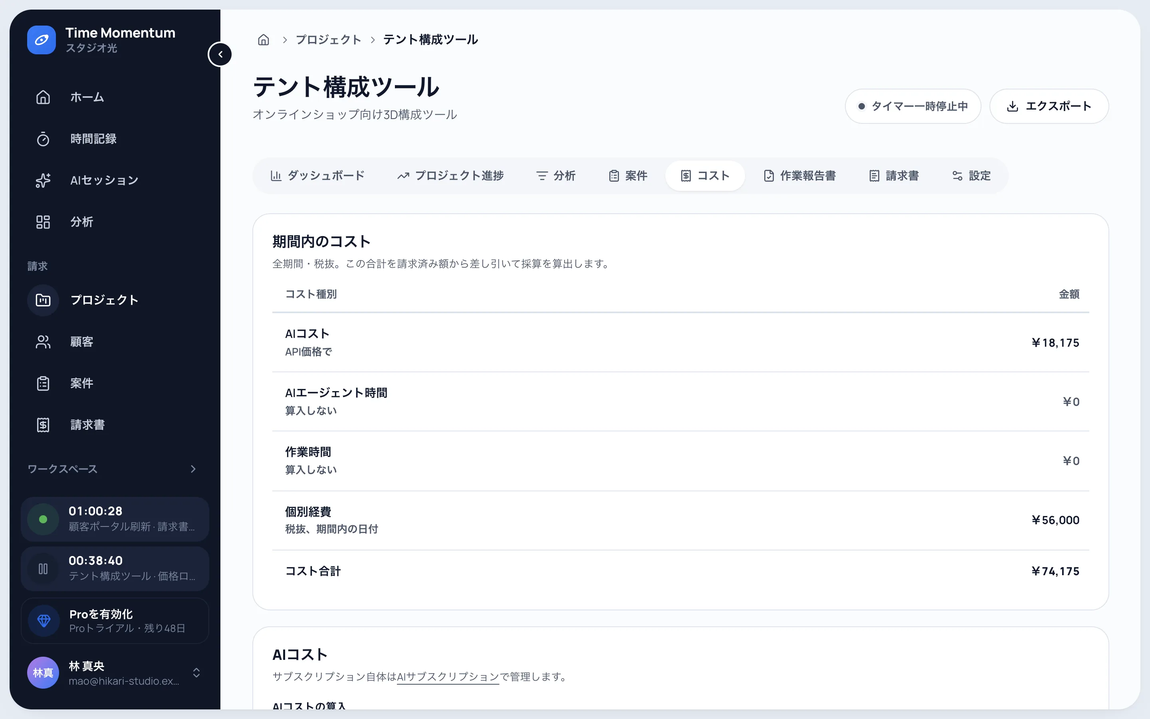Click the 個別経費 amount ¥56,000
The width and height of the screenshot is (1150, 719).
[1055, 520]
